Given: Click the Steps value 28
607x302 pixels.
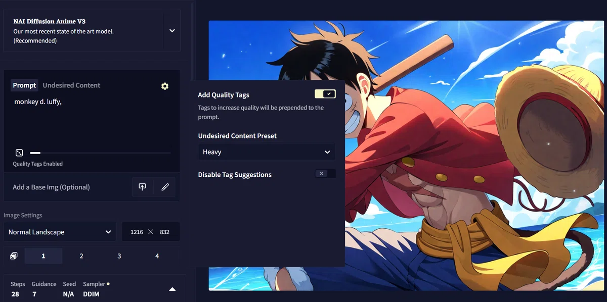Looking at the screenshot, I should coord(15,294).
